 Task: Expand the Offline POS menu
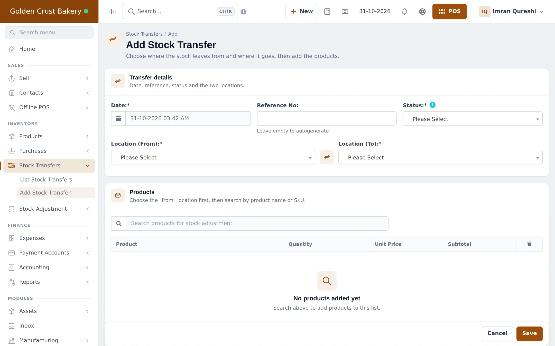tap(49, 107)
